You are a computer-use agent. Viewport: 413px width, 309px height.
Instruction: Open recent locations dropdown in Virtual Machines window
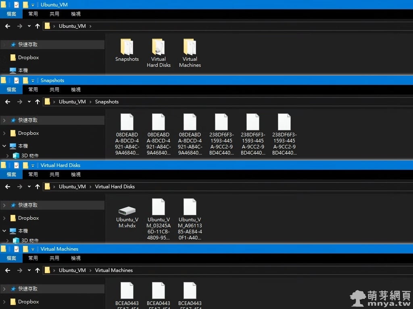(29, 270)
